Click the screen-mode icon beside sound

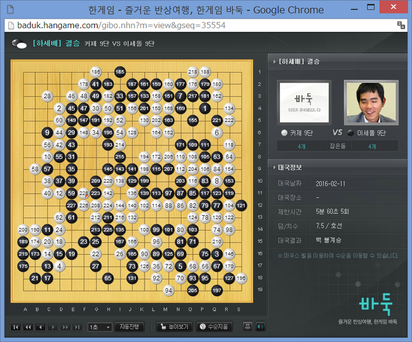(x=247, y=327)
